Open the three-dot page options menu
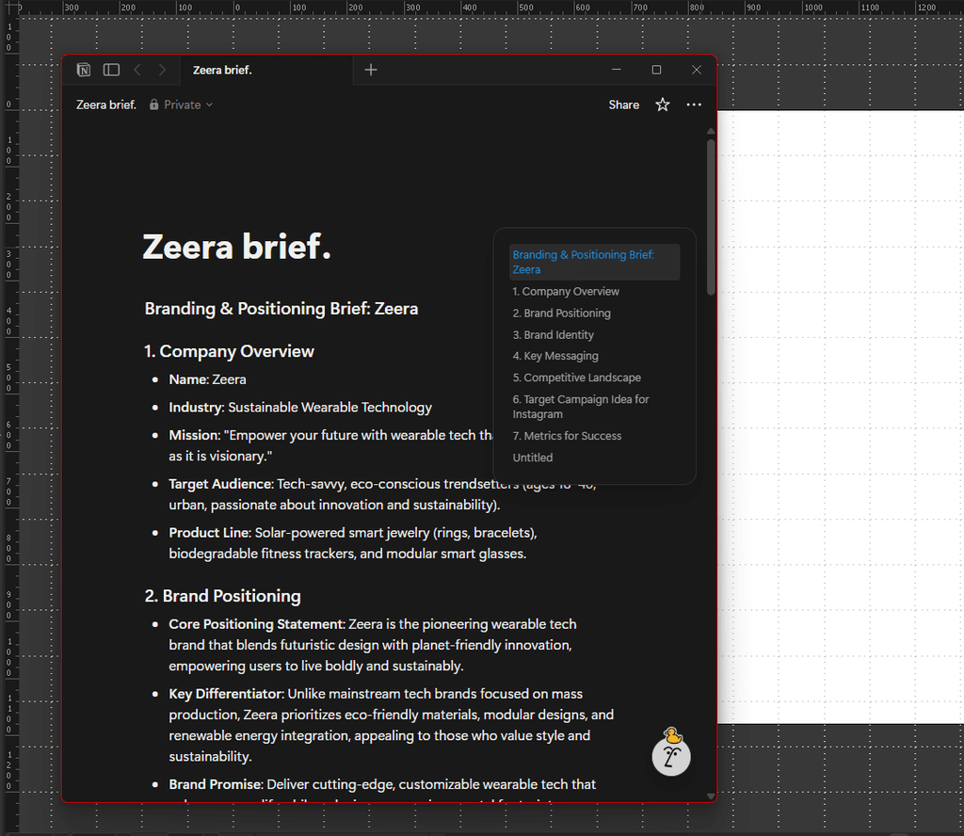Image resolution: width=964 pixels, height=836 pixels. [694, 104]
